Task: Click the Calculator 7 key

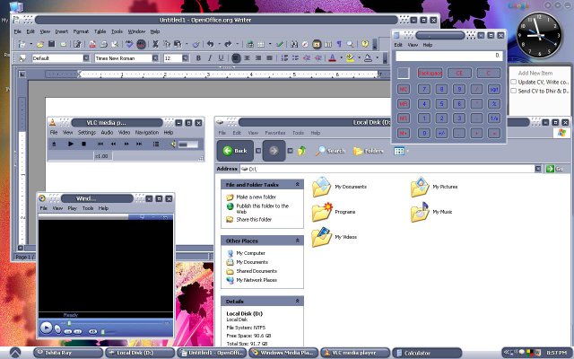Action: point(424,89)
